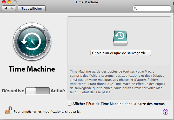The image size is (174, 120).
Task: Go forward with the right arrow
Action: pyautogui.click(x=12, y=9)
